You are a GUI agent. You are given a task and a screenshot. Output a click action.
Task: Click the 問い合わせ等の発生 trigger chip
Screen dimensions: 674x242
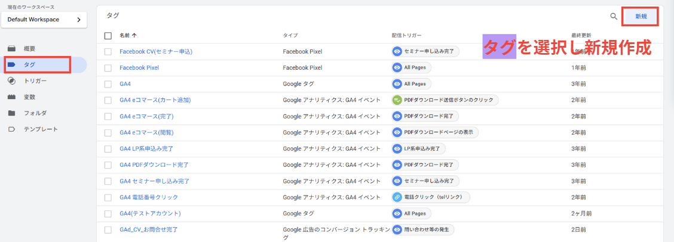tap(423, 229)
